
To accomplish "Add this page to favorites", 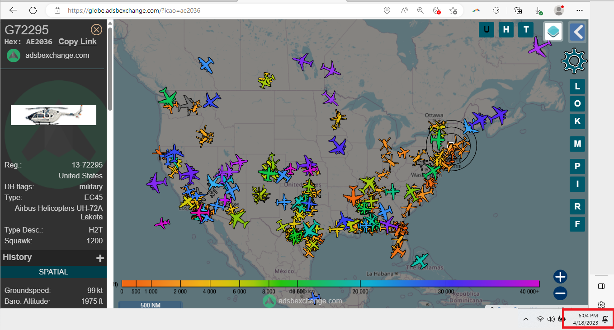I will [x=453, y=10].
